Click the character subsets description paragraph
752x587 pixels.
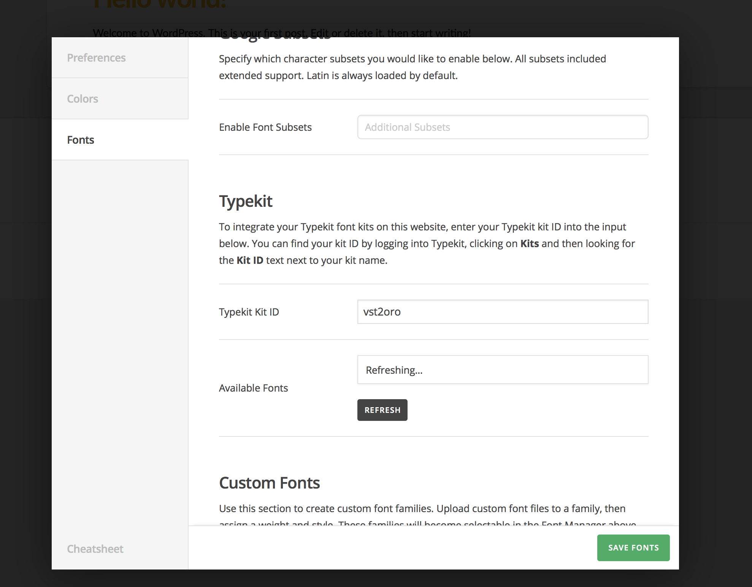pos(412,67)
